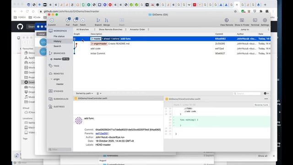The height and width of the screenshot is (165, 293).
Task: Select File status in Workspace sidebar
Action: click(59, 36)
